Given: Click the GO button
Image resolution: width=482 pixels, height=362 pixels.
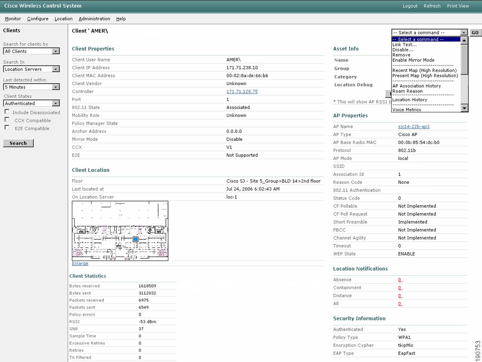Looking at the screenshot, I should [x=475, y=33].
